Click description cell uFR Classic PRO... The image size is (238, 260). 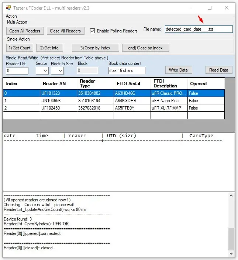[x=169, y=93]
